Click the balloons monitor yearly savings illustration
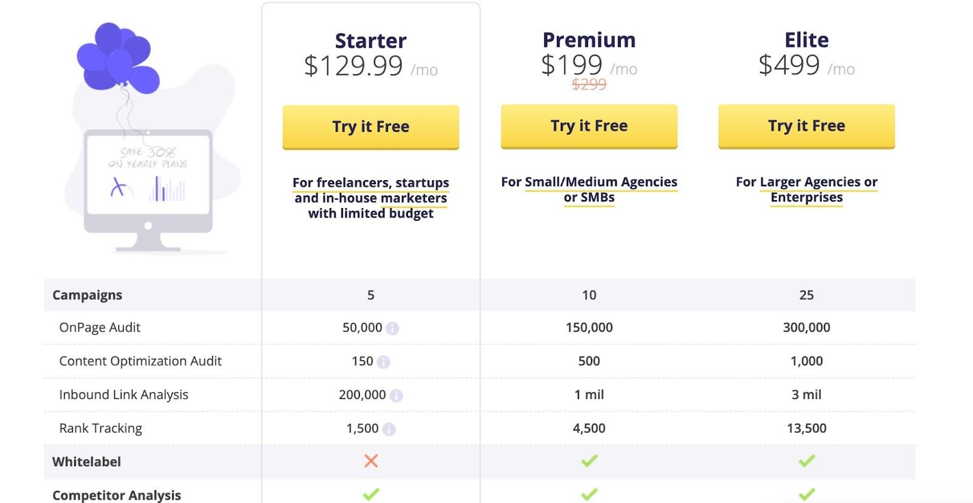The width and height of the screenshot is (973, 503). click(x=149, y=140)
